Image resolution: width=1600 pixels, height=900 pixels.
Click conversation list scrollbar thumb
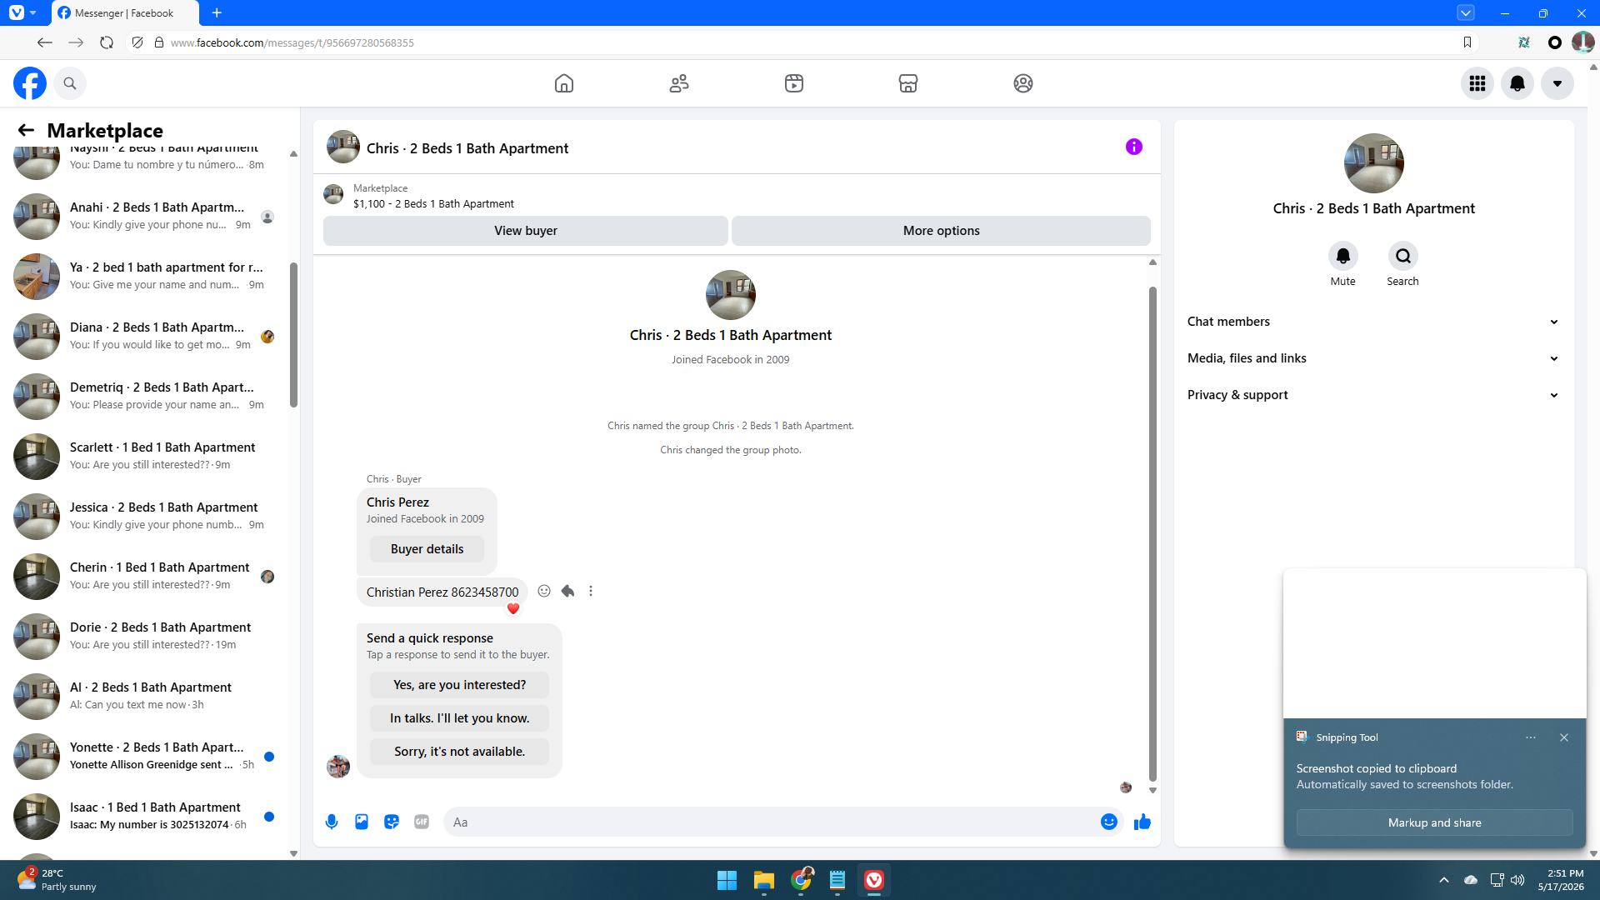(x=293, y=335)
